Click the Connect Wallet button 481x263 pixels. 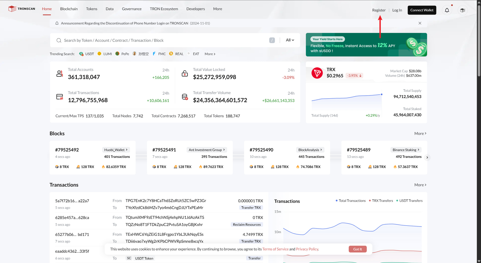point(422,10)
